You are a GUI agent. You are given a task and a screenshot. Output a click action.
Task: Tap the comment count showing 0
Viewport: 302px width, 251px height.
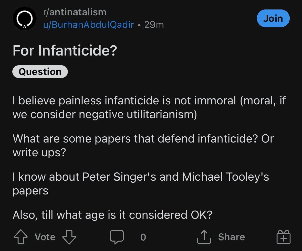point(143,237)
